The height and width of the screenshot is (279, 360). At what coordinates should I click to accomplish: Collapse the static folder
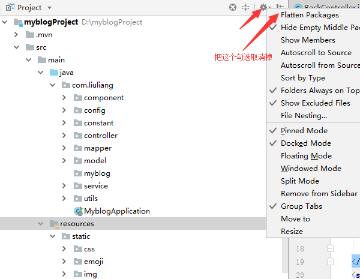pos(53,236)
